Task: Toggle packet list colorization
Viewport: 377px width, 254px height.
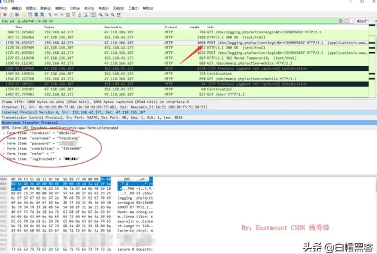Action: (x=94, y=15)
